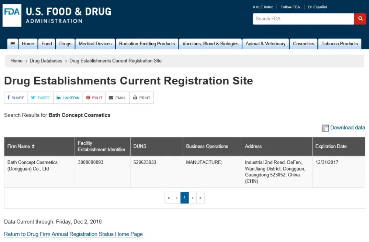Open the hamburger menu icon
The height and width of the screenshot is (242, 369).
(13, 44)
